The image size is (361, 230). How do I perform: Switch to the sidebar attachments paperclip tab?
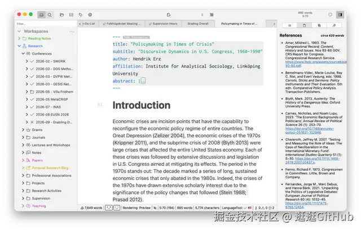point(334,25)
